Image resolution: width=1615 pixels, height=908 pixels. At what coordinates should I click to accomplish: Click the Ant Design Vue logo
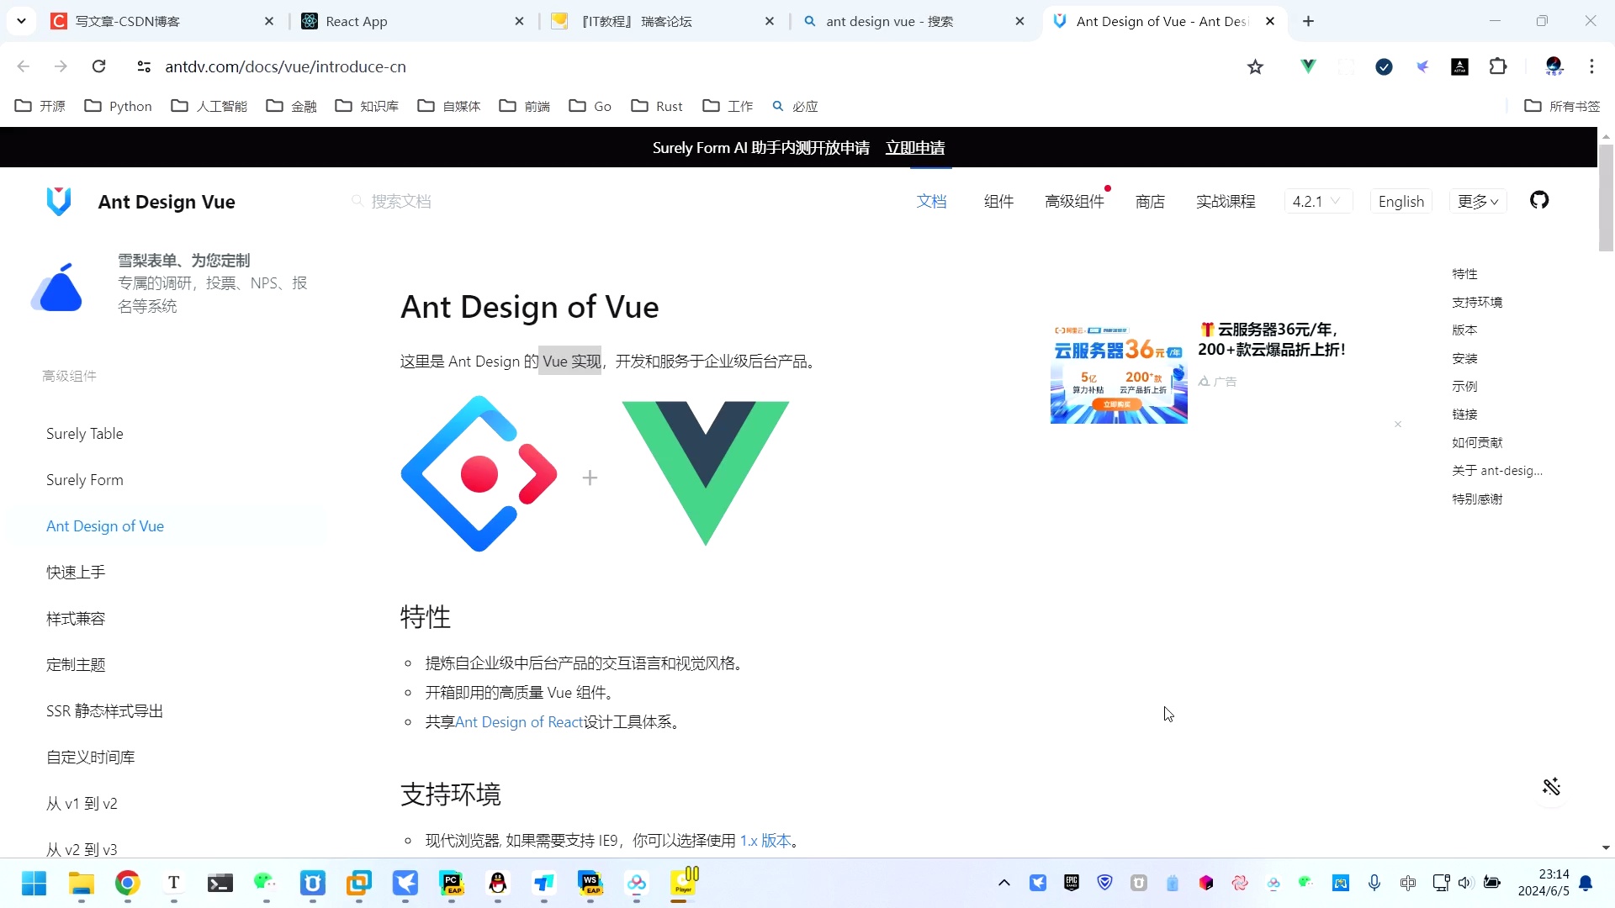[59, 201]
